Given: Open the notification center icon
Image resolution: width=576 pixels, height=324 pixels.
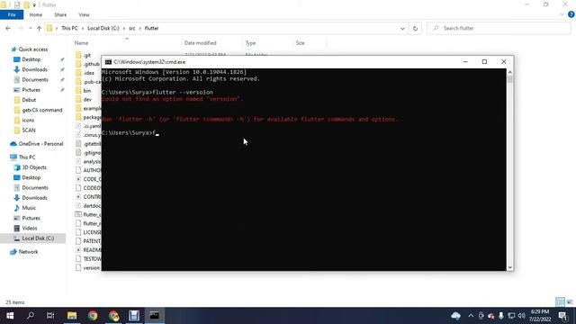Looking at the screenshot, I should tap(562, 316).
